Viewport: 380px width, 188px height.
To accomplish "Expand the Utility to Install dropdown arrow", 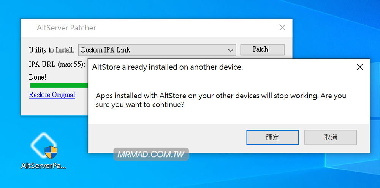I will coord(231,50).
